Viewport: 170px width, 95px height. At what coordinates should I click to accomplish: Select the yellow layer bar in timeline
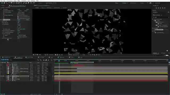111,73
